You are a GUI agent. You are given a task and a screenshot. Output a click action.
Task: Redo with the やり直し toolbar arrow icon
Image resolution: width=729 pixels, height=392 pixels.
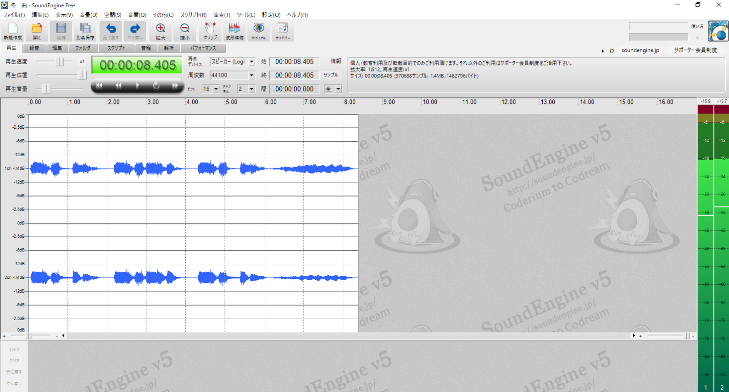[135, 31]
